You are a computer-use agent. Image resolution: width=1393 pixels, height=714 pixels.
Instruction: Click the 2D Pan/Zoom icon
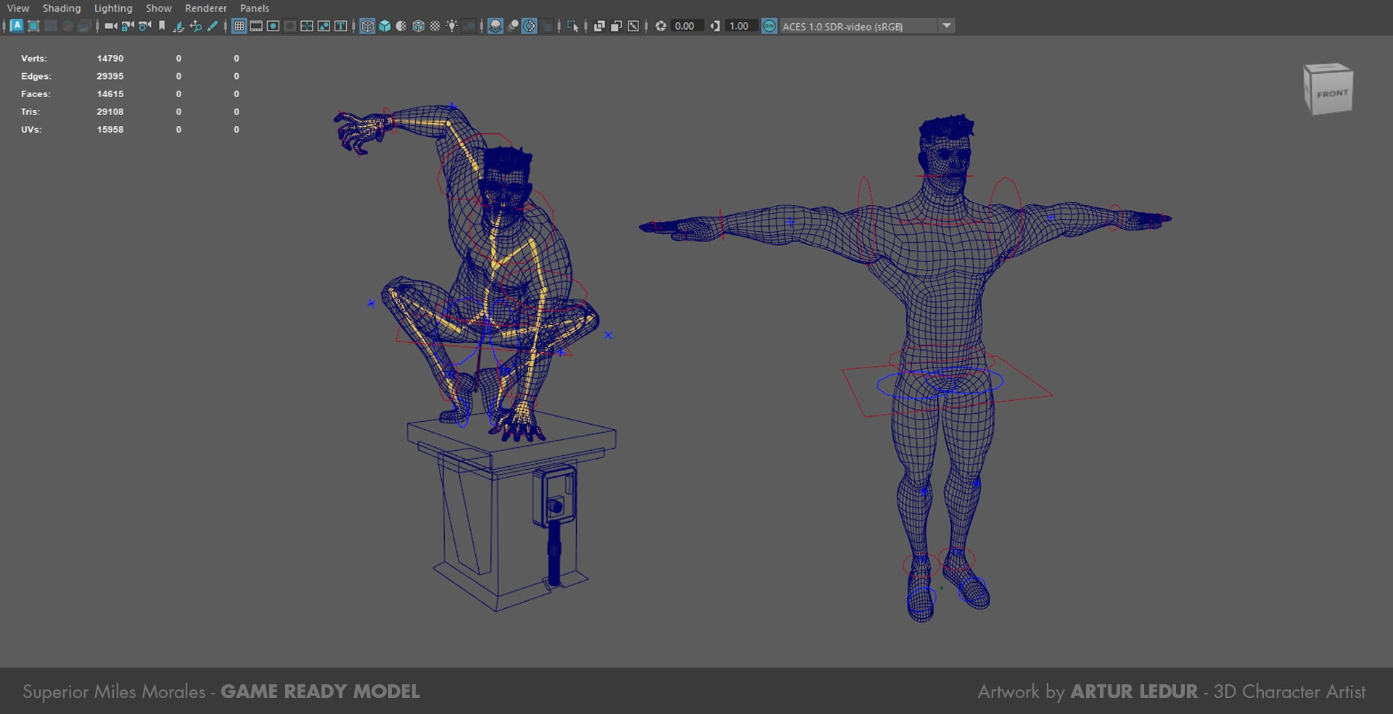tap(195, 26)
